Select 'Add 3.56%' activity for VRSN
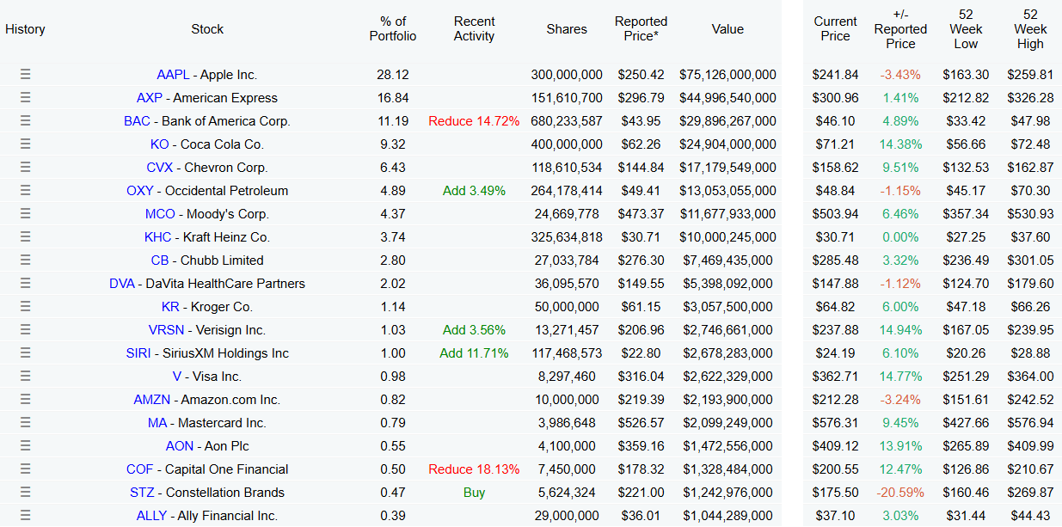This screenshot has width=1062, height=527. coord(474,330)
